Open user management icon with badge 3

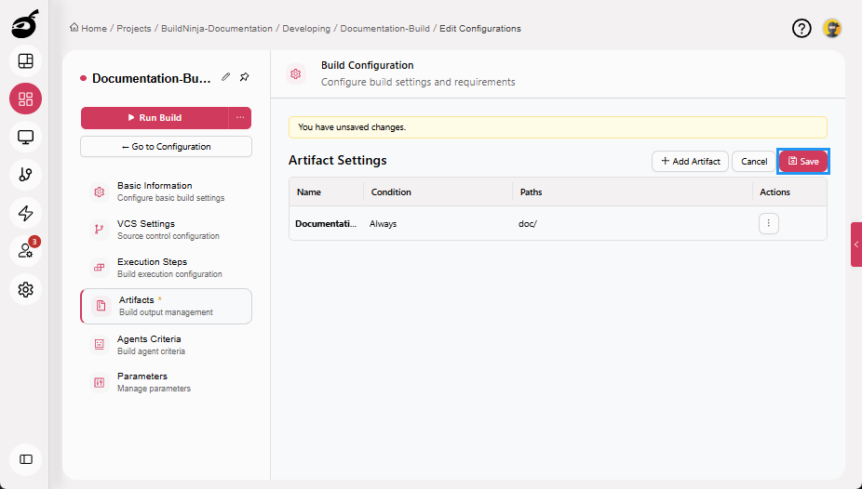click(26, 251)
